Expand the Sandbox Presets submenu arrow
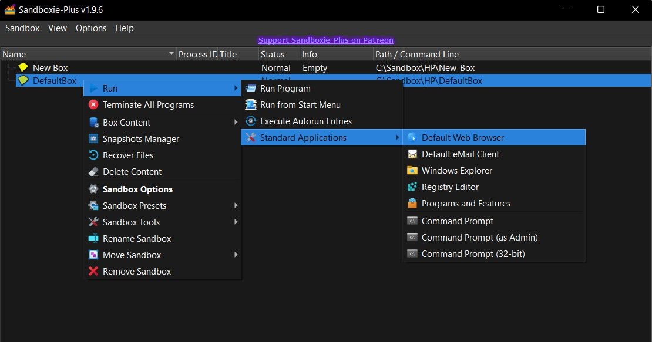The width and height of the screenshot is (652, 342). pyautogui.click(x=236, y=205)
